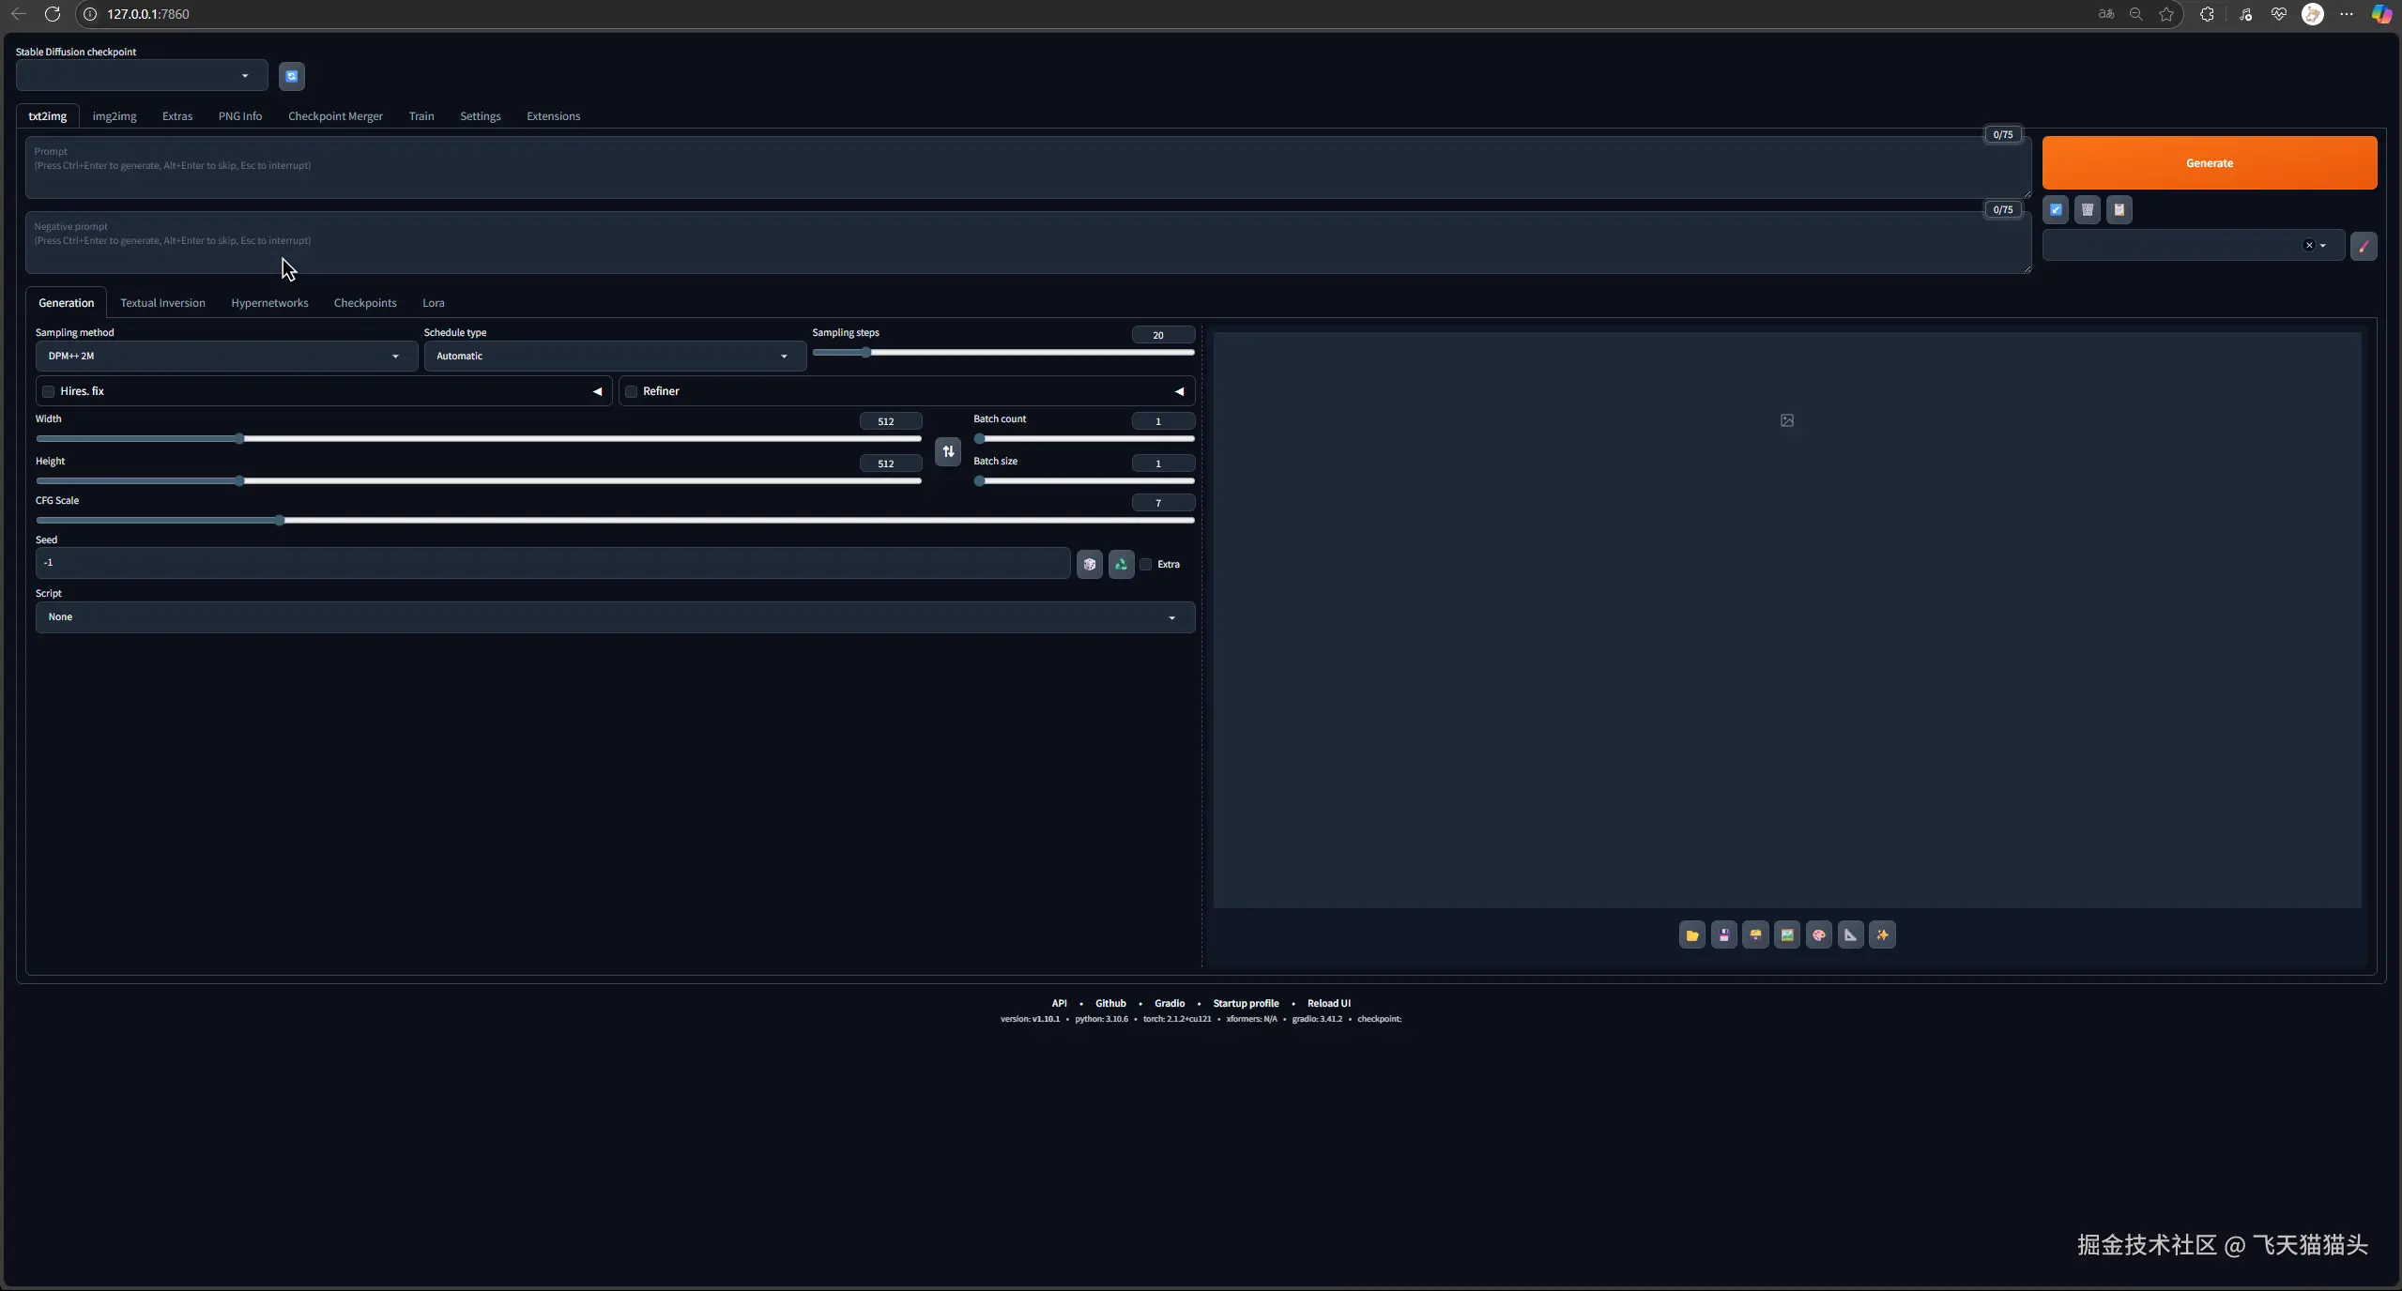The width and height of the screenshot is (2402, 1291).
Task: Open the API link in the footer
Action: 1059,1003
